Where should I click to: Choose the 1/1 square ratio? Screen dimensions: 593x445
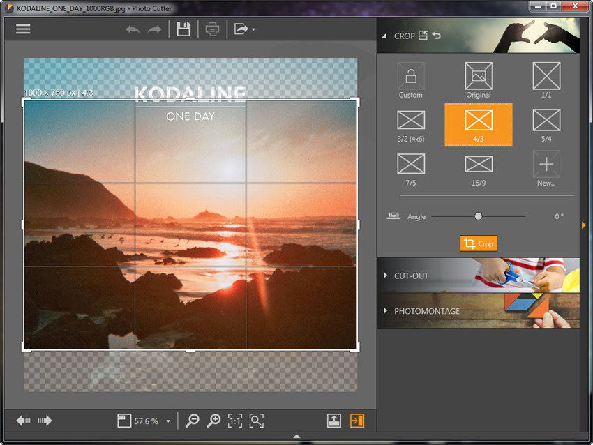(546, 80)
